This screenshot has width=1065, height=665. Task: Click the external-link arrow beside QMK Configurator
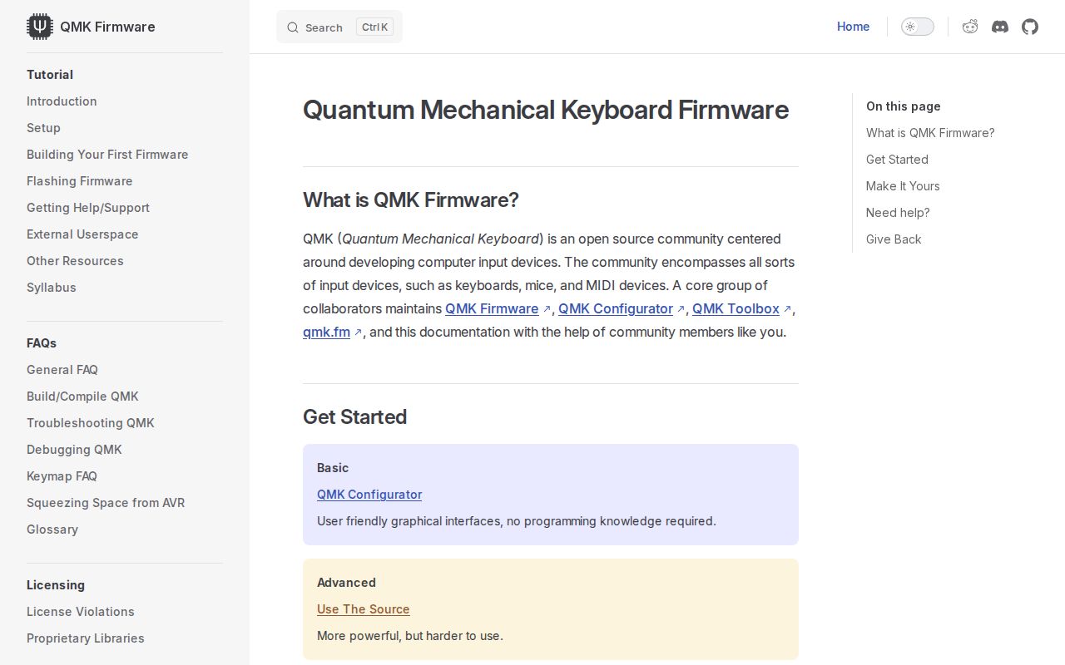[681, 308]
